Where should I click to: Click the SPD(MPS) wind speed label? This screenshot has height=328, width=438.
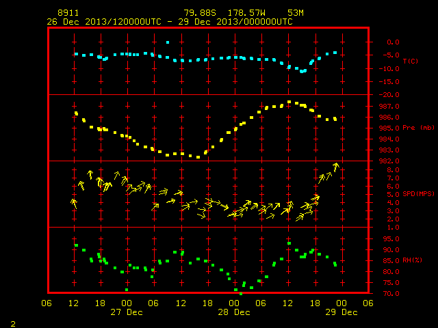coord(418,193)
